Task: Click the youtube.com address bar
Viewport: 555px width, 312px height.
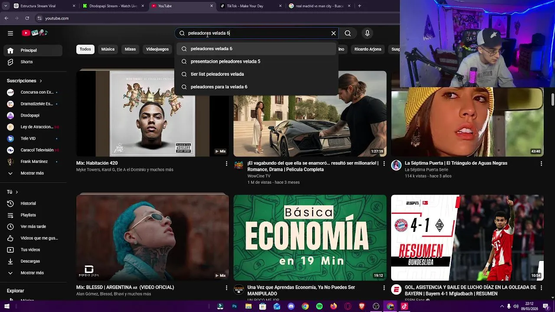Action: point(217,18)
